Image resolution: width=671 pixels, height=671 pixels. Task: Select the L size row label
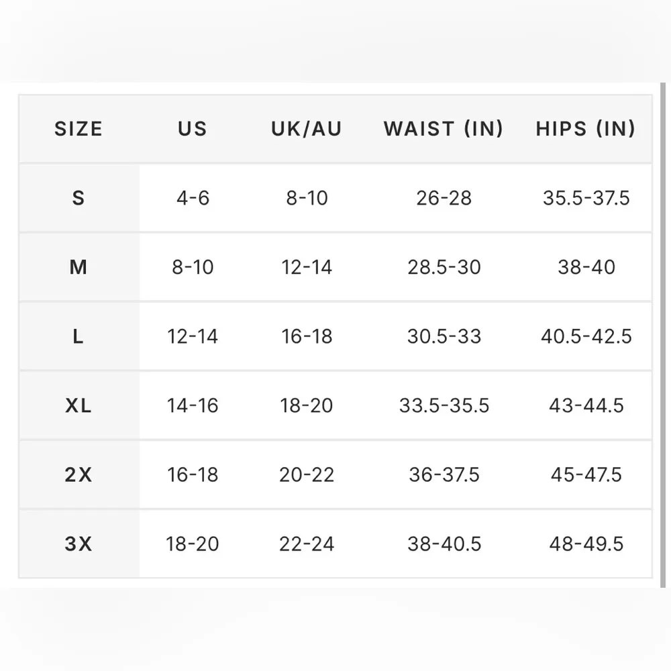pyautogui.click(x=79, y=336)
